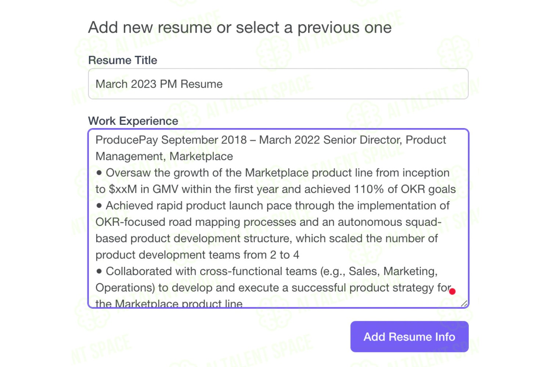Click the Work Experience label
The width and height of the screenshot is (551, 367).
coord(133,121)
